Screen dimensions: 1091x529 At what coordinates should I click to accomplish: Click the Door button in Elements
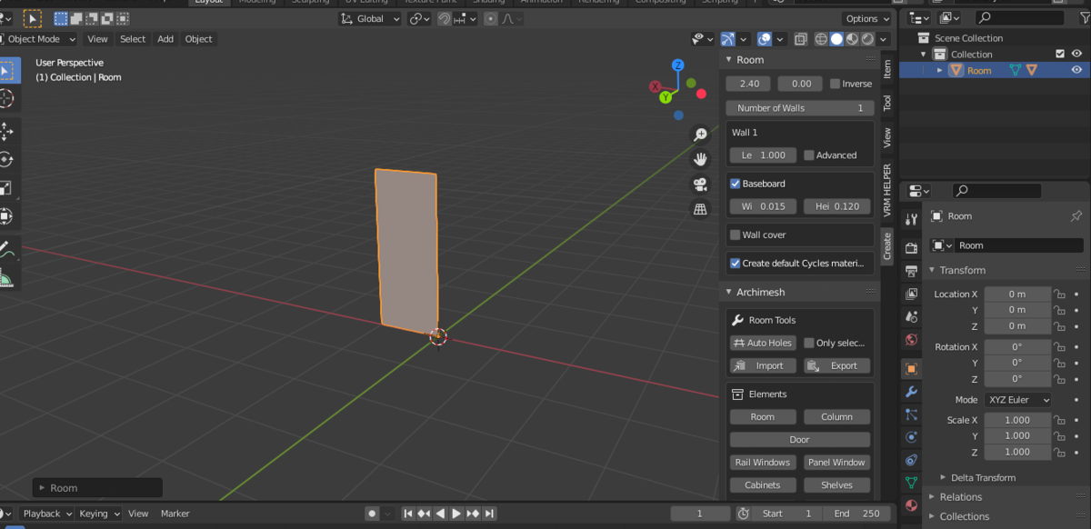coord(799,440)
